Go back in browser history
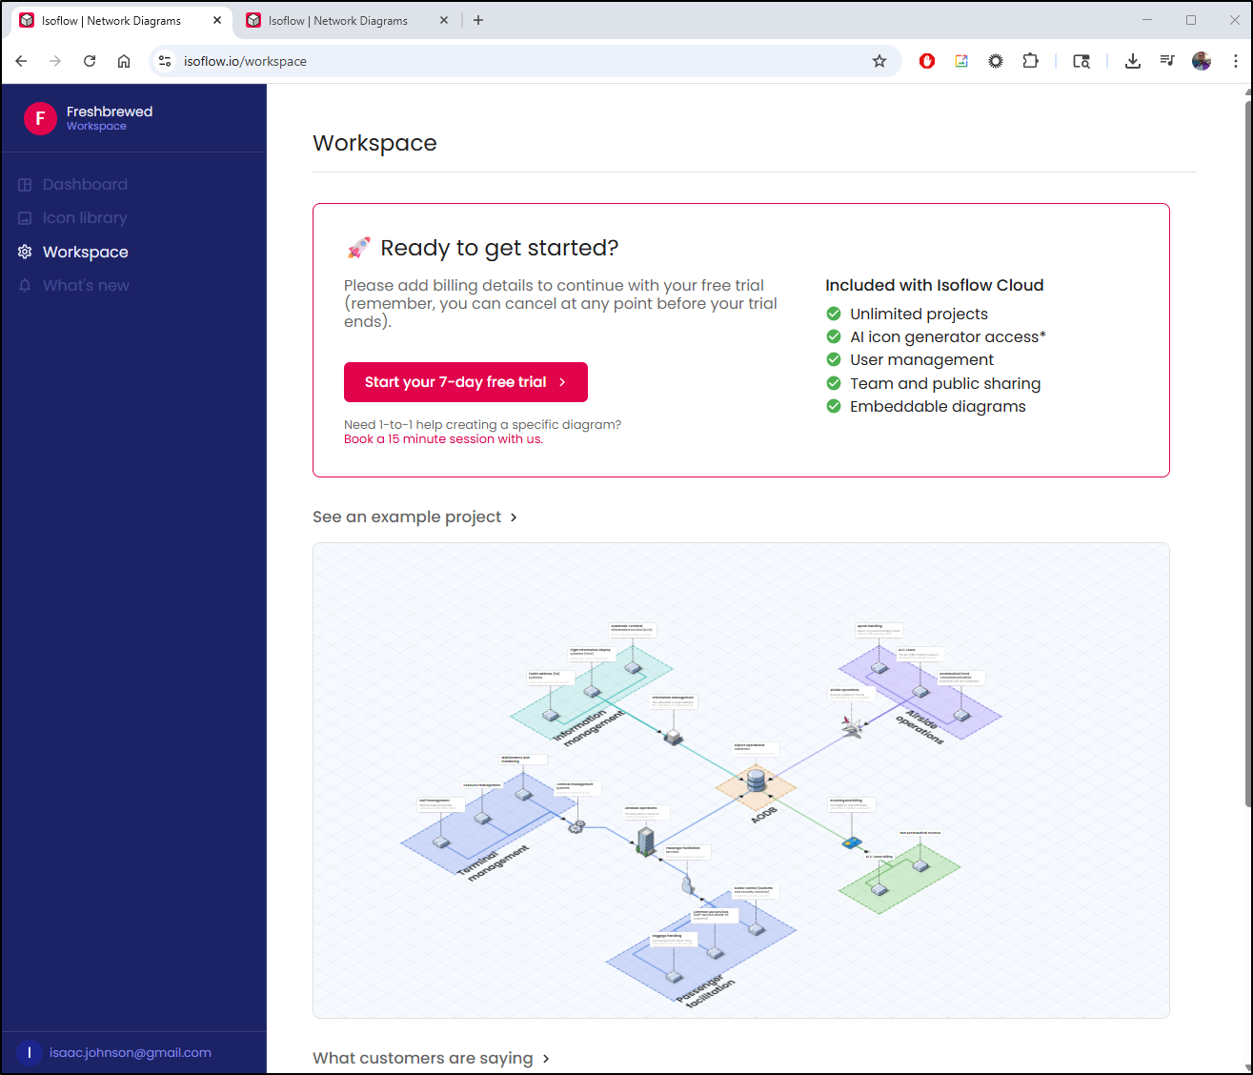Image resolution: width=1253 pixels, height=1075 pixels. click(21, 61)
